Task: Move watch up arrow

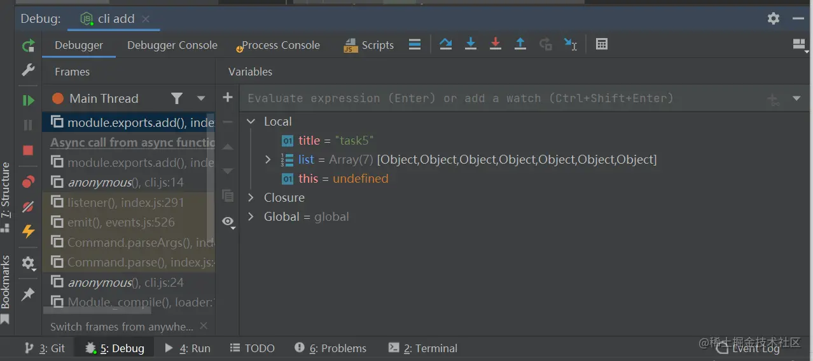Action: (228, 147)
